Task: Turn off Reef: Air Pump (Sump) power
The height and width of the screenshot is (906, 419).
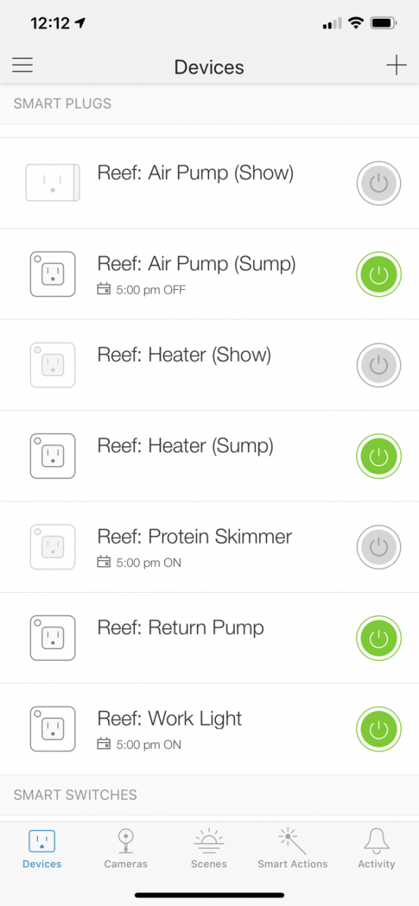Action: pyautogui.click(x=378, y=274)
